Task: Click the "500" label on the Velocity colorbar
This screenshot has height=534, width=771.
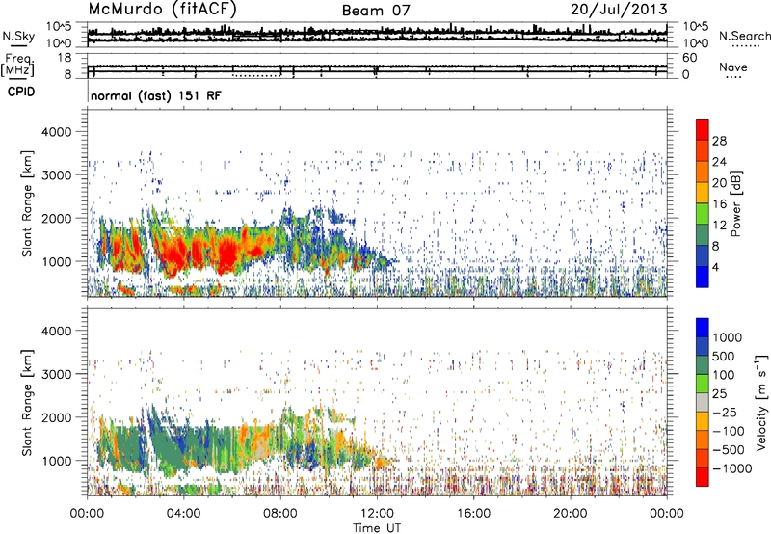Action: point(724,357)
